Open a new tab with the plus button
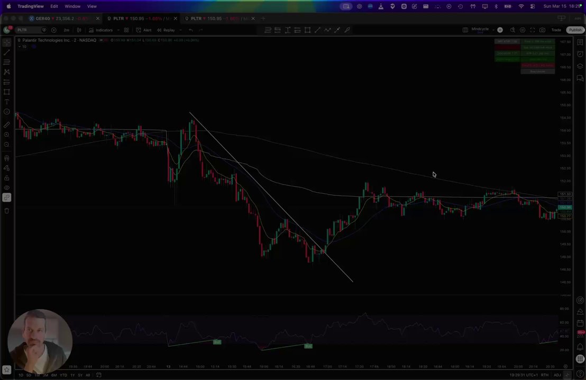Image resolution: width=586 pixels, height=380 pixels. click(263, 18)
